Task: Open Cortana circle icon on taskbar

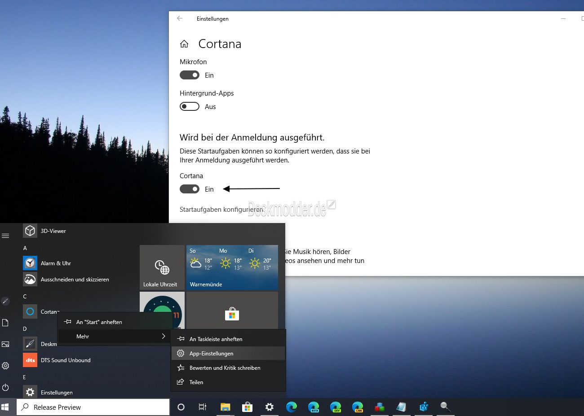Action: pos(181,407)
